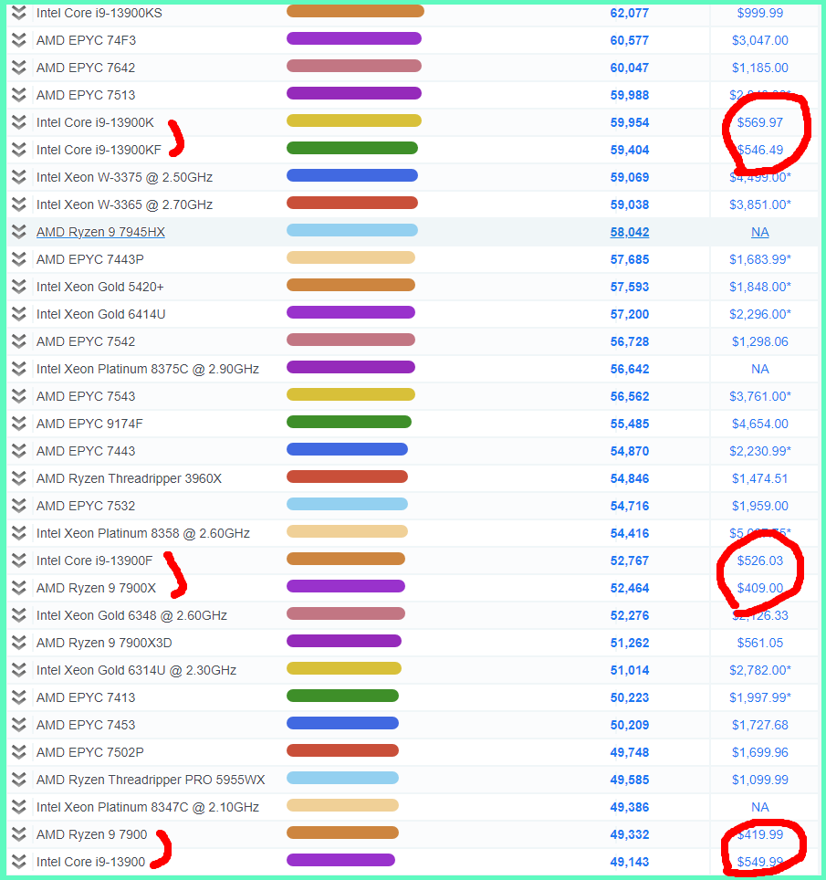Open the AMD Ryzen Threadripper 3960X link
Screen dimensions: 826x880
[129, 478]
